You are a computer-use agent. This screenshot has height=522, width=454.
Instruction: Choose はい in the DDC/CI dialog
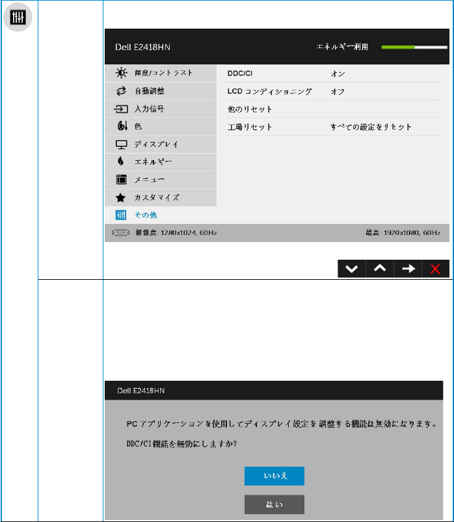[274, 504]
